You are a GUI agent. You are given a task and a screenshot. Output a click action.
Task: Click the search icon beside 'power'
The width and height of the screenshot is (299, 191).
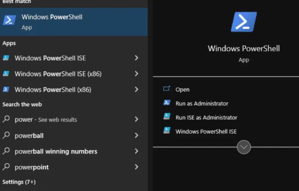point(6,119)
